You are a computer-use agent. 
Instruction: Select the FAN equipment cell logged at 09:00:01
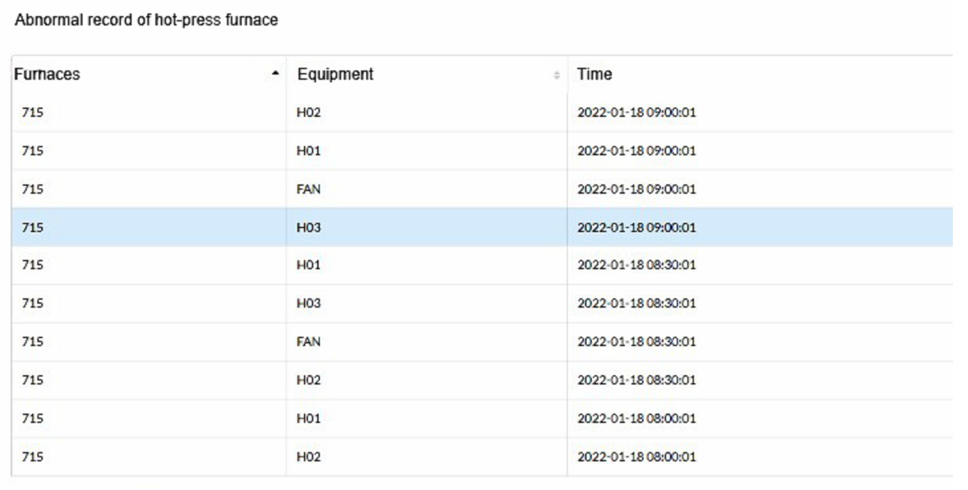tap(308, 189)
